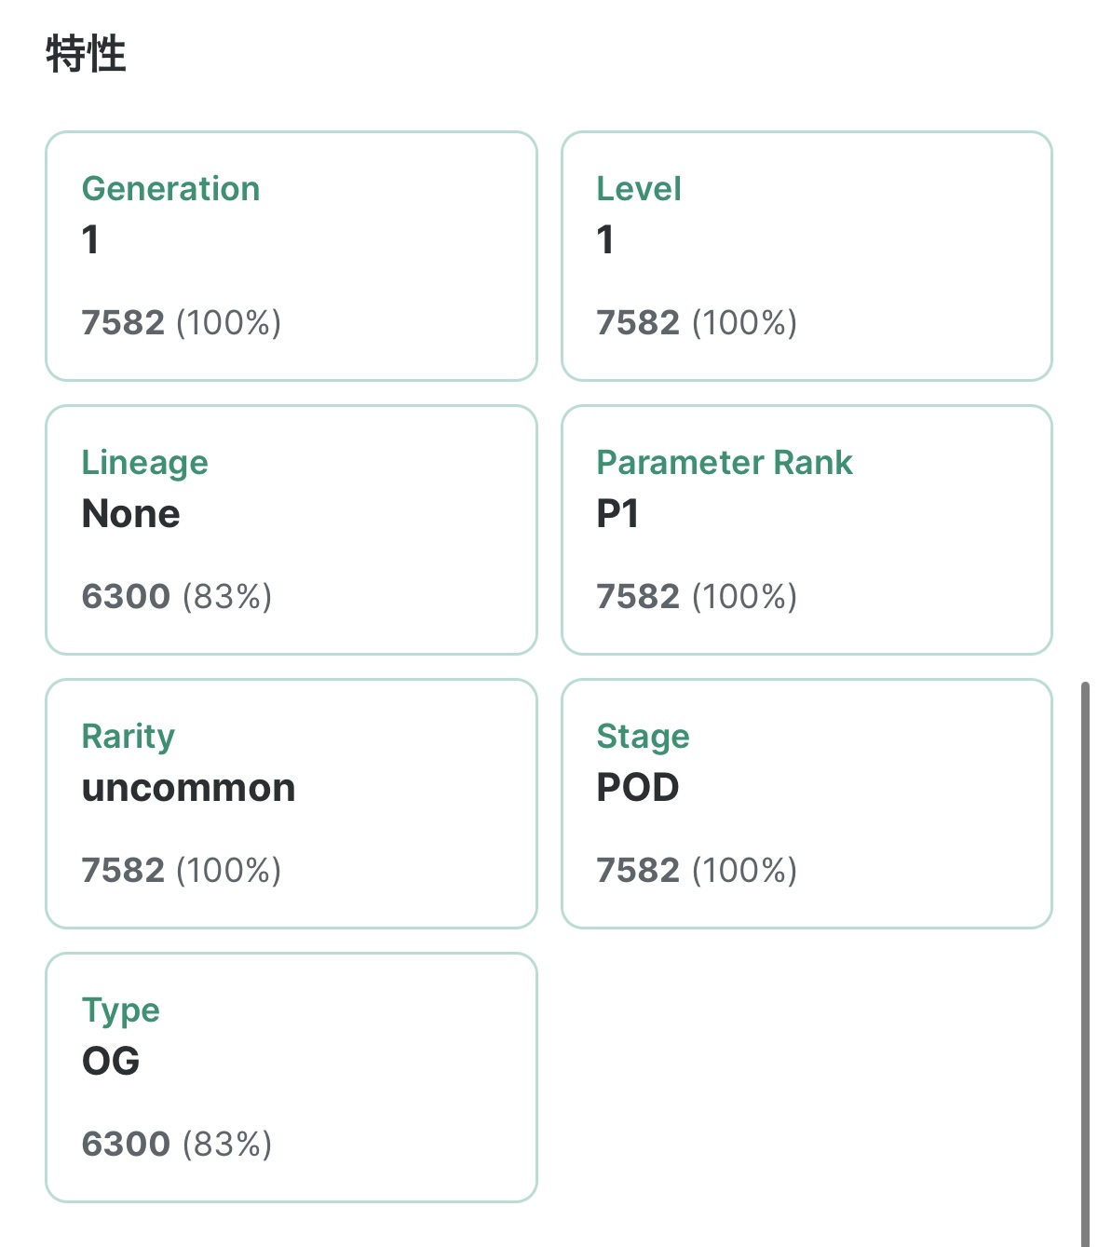Click the green Stage label
Screen dimensions: 1098x1247
pos(643,737)
